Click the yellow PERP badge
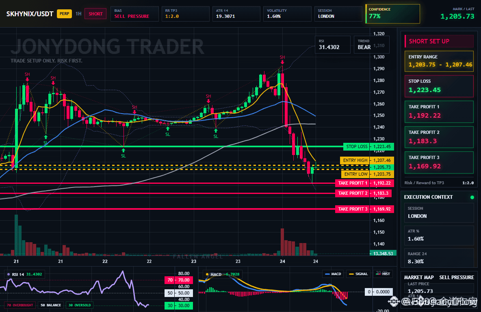Image resolution: width=481 pixels, height=312 pixels. pyautogui.click(x=64, y=14)
